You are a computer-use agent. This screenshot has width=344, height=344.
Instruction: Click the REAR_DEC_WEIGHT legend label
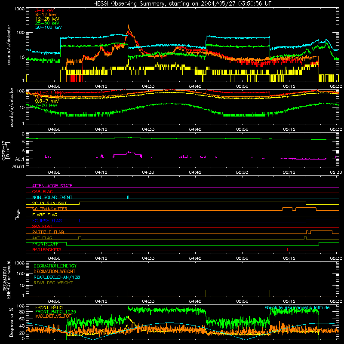click(53, 283)
